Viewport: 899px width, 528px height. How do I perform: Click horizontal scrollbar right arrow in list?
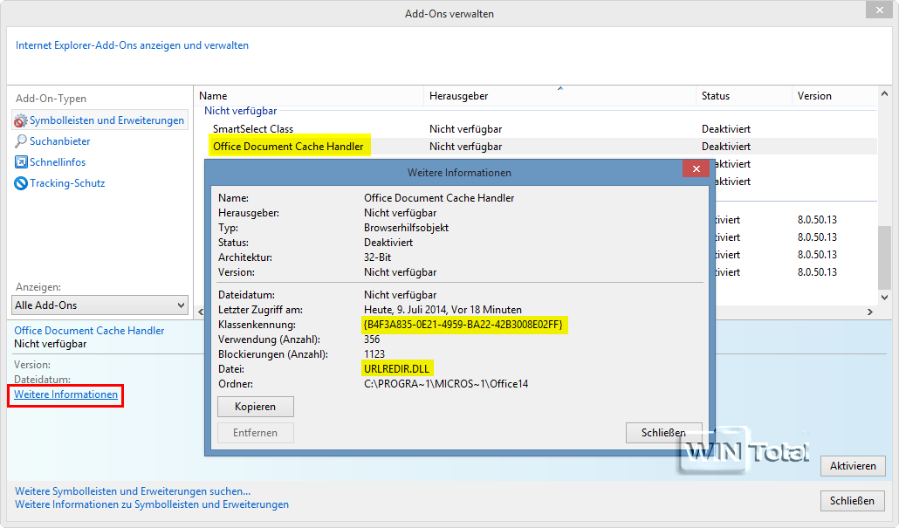(x=869, y=312)
